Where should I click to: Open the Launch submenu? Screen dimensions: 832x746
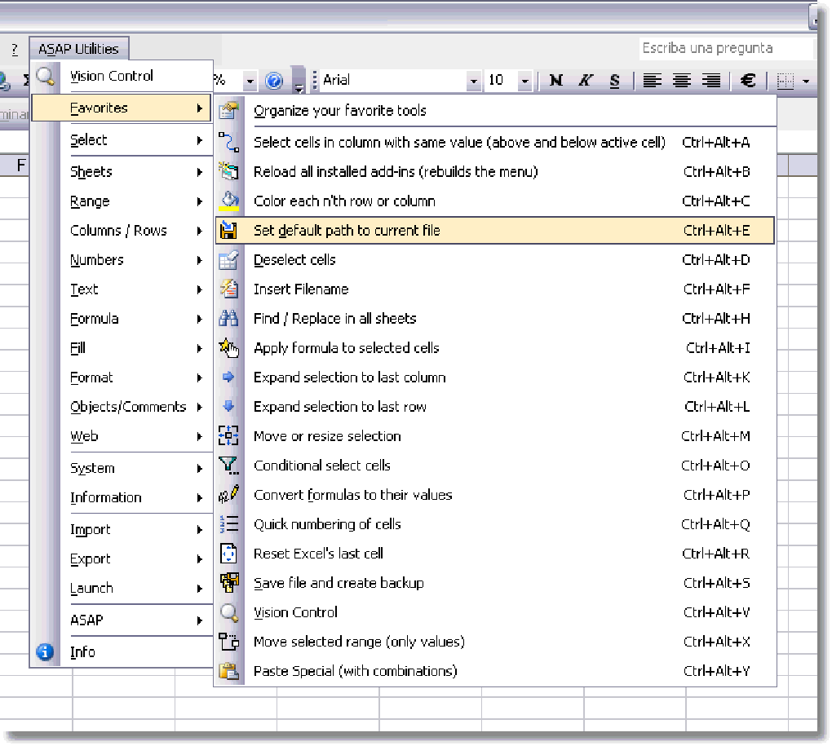122,589
